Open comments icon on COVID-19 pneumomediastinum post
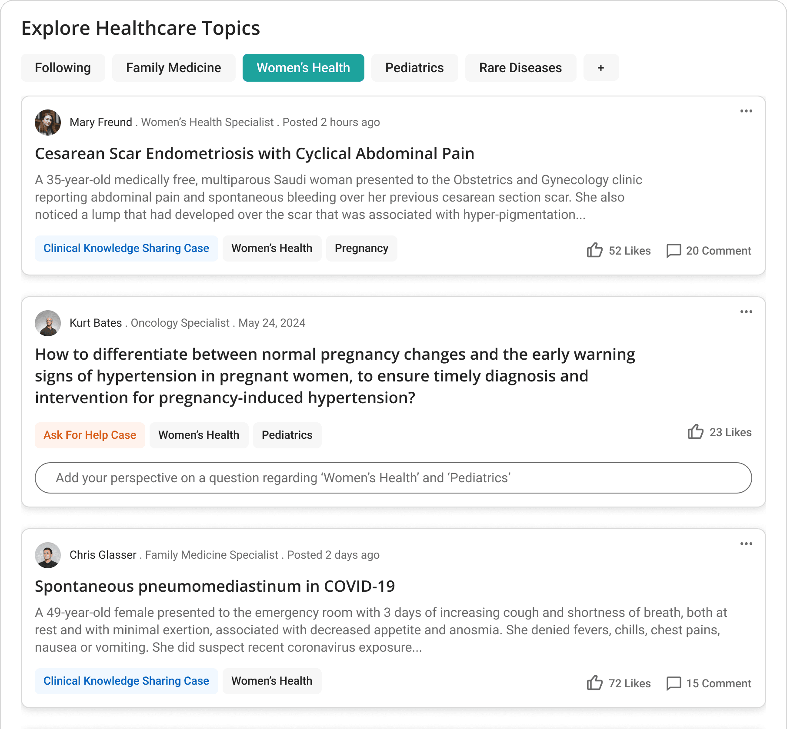The width and height of the screenshot is (787, 729). (x=674, y=683)
